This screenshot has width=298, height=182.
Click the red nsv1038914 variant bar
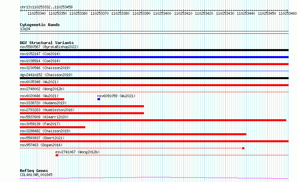point(154,64)
